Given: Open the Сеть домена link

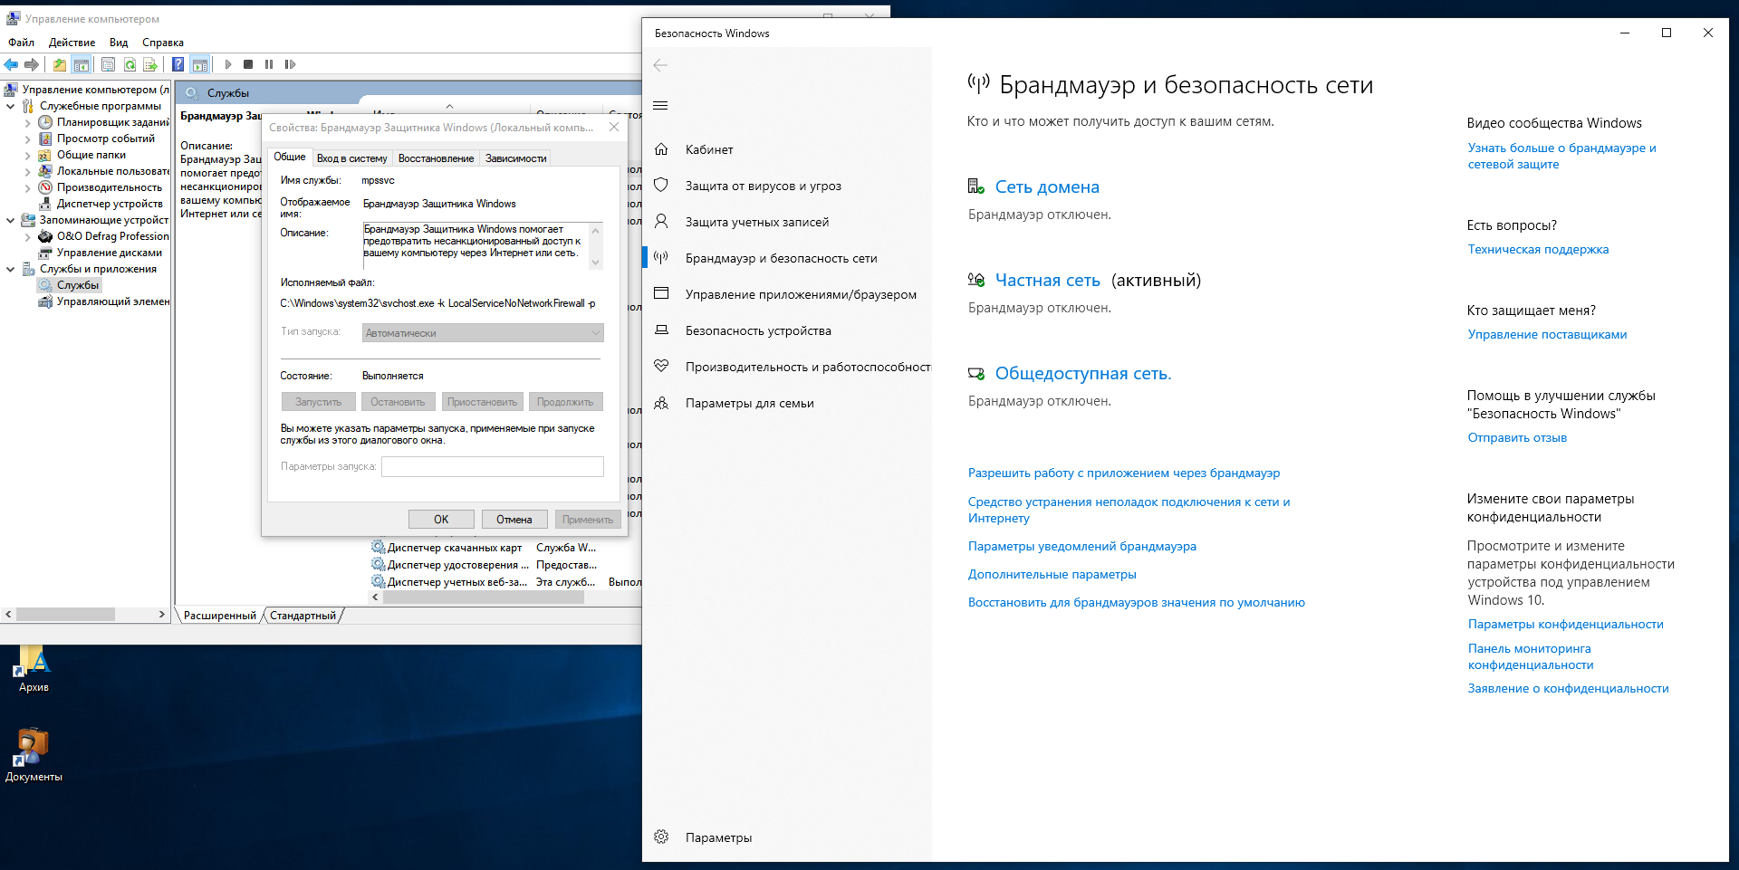Looking at the screenshot, I should click(1047, 187).
